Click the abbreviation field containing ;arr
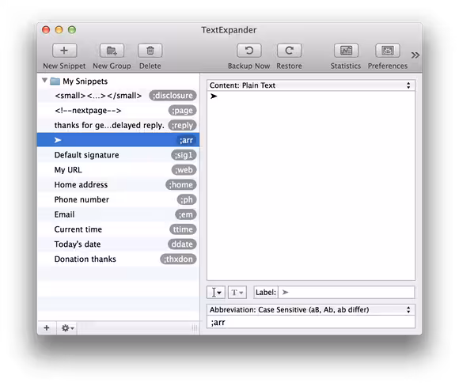Screen dimensions: 459x386 (311, 322)
